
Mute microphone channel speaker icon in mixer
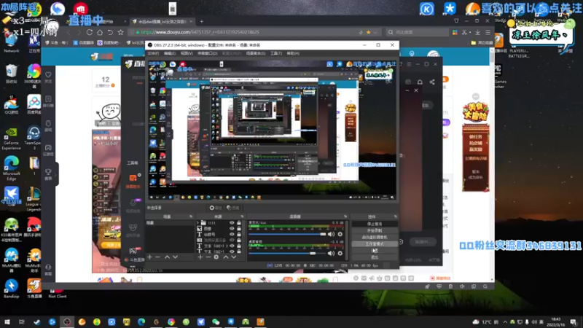[x=331, y=234]
